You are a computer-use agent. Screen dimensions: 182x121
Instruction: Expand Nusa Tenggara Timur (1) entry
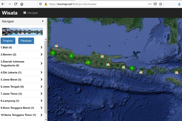[22, 115]
